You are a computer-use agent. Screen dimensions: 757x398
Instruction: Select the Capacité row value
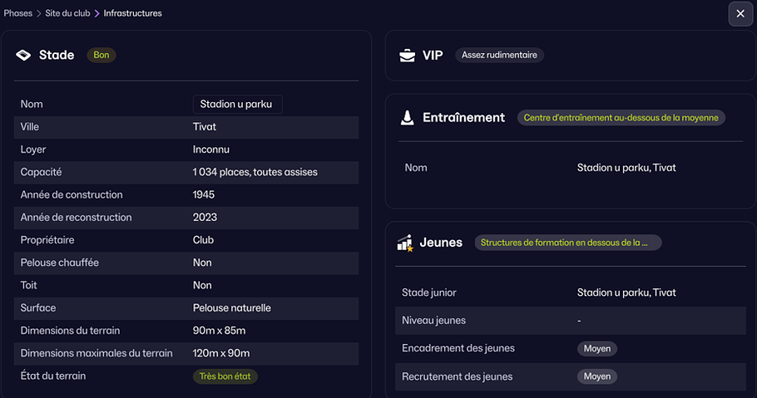(255, 172)
